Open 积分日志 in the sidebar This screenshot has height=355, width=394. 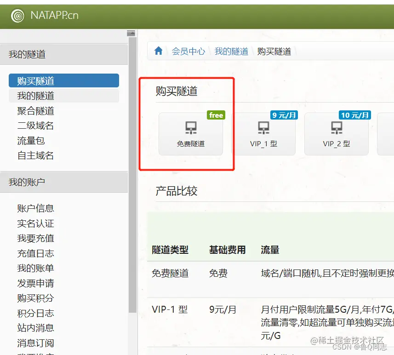tap(36, 313)
